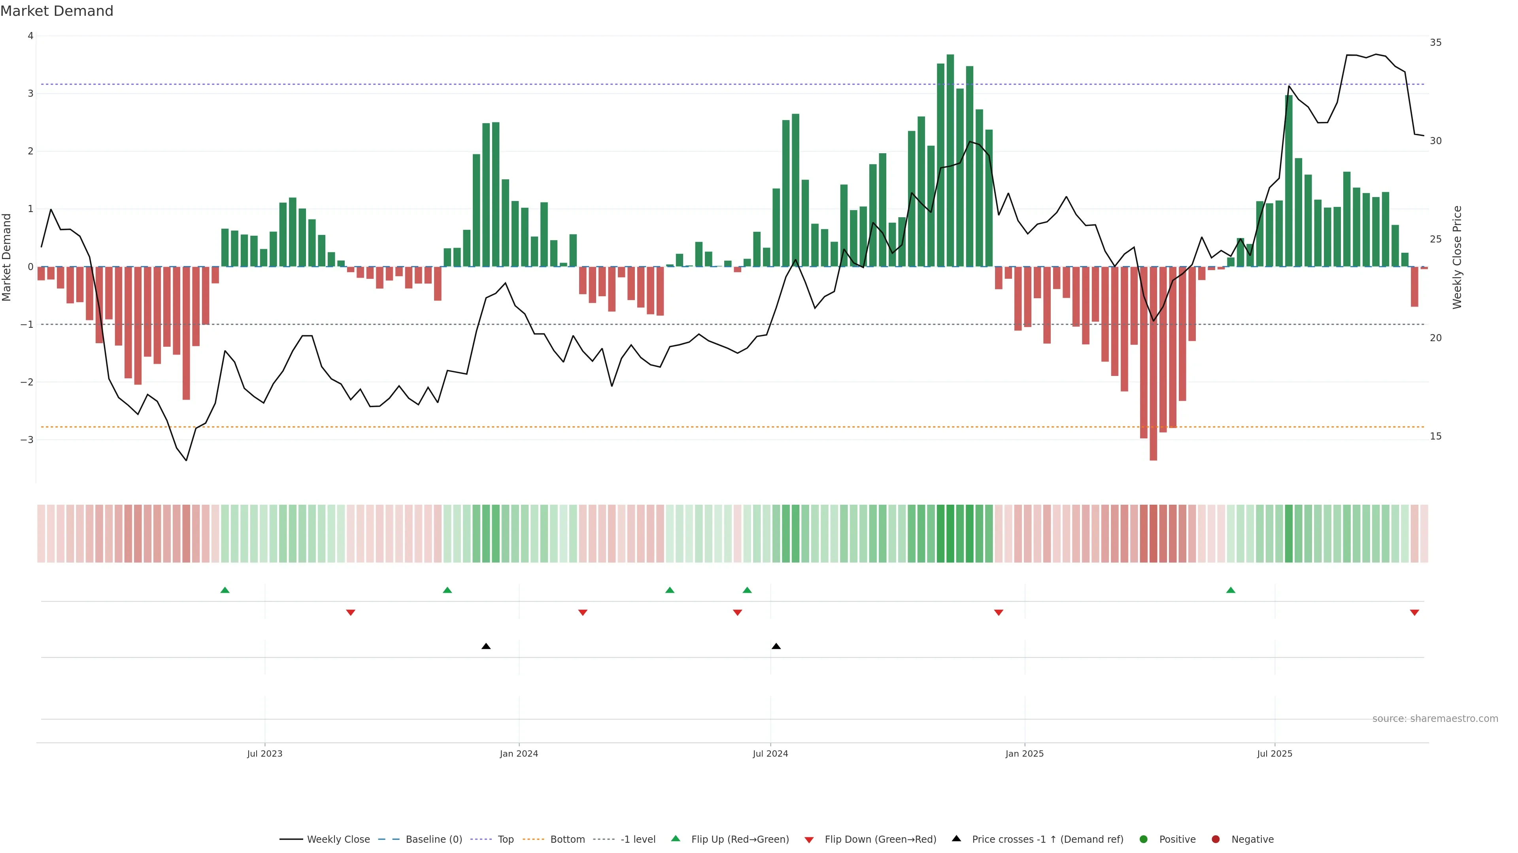Click the Jan 2024 axis label
This screenshot has height=853, width=1518.
(x=519, y=753)
